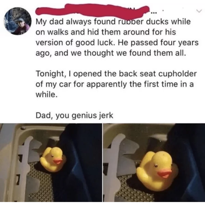The width and height of the screenshot is (205, 205).
Task: Click the dark navy fabric in right photo
Action: [190, 163]
